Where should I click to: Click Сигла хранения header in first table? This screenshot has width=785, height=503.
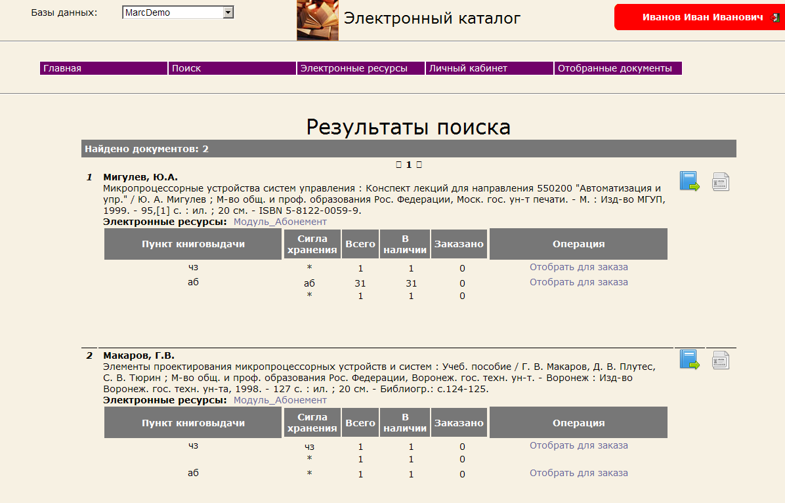(x=312, y=244)
